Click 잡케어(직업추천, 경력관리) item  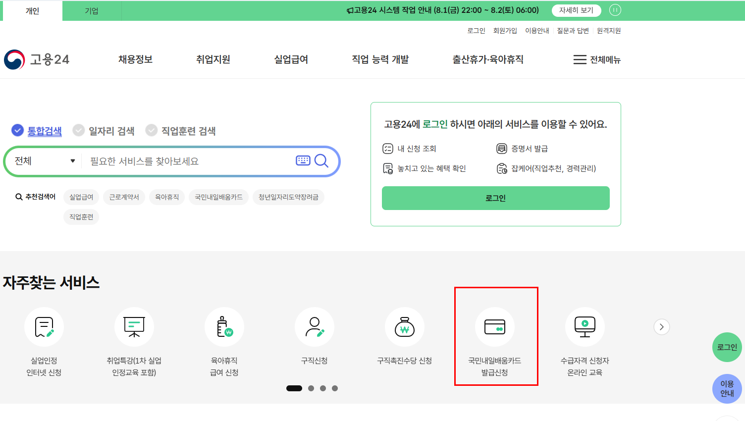tap(546, 168)
